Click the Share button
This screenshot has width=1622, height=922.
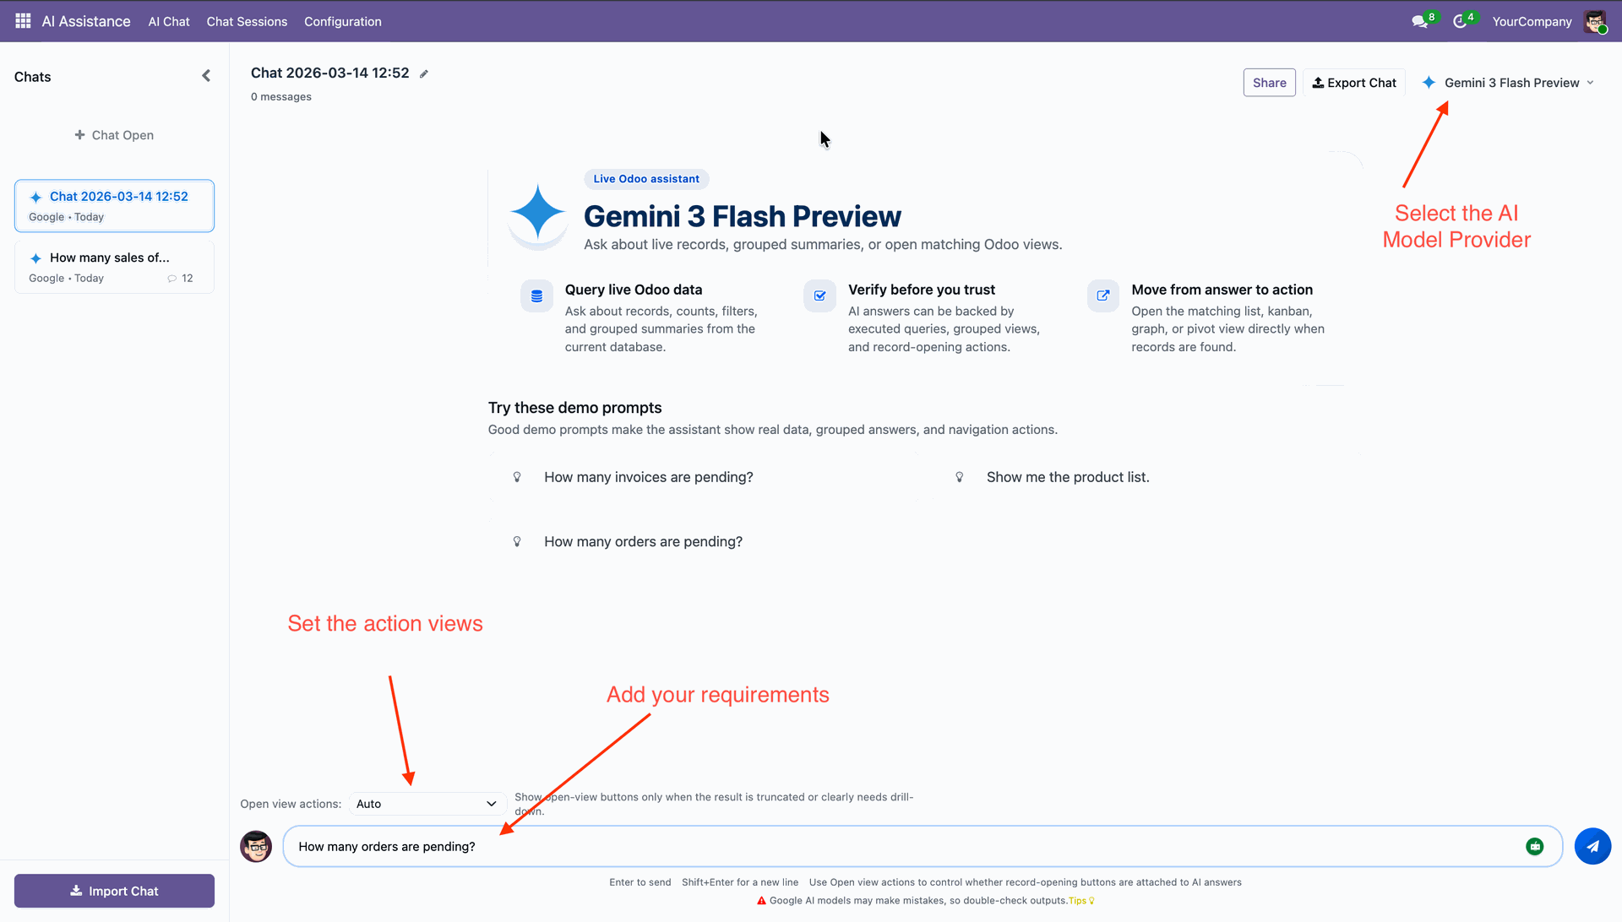click(x=1269, y=83)
